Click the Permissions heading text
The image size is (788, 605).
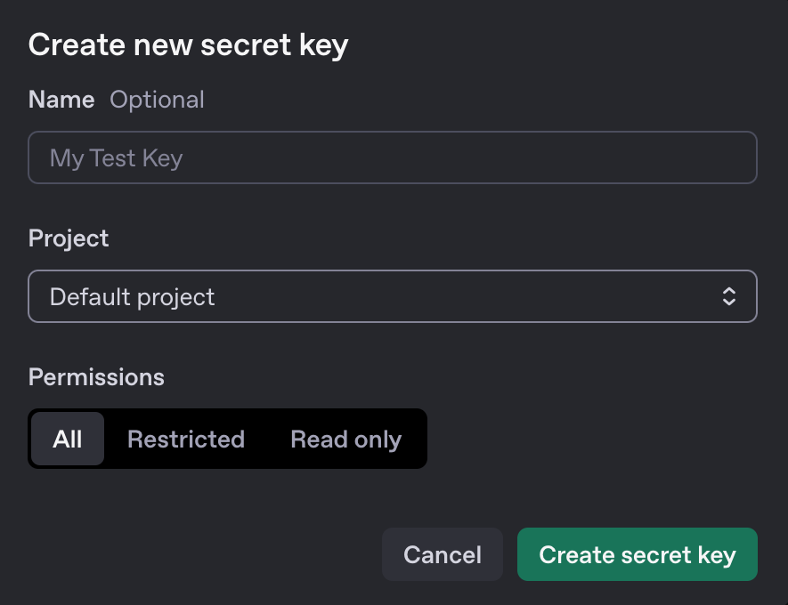point(95,376)
